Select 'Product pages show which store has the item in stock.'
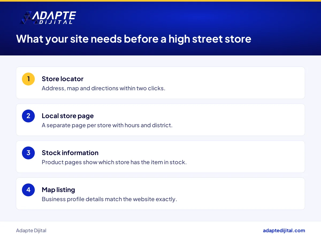The image size is (321, 244). [x=114, y=162]
